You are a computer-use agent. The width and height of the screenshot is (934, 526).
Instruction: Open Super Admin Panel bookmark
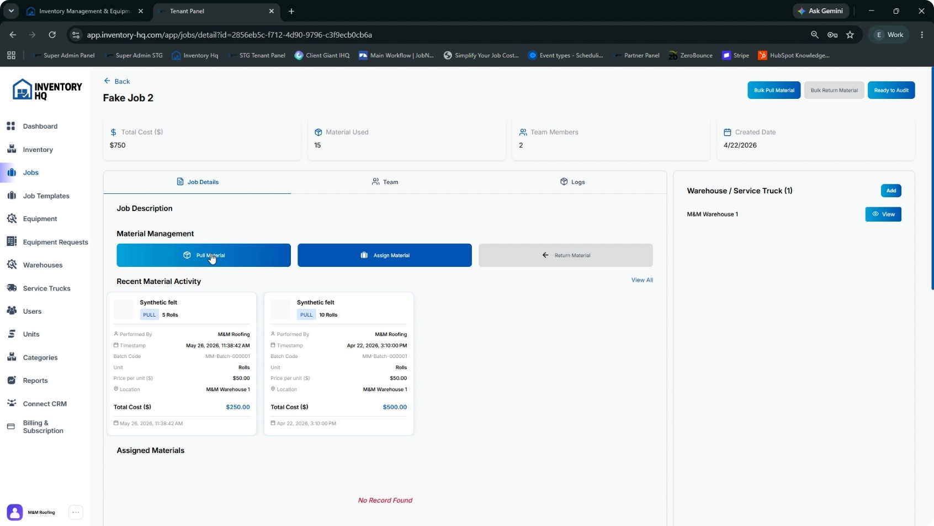pos(64,55)
